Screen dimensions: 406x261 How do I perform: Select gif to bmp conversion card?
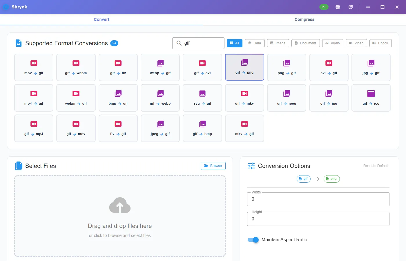click(202, 128)
